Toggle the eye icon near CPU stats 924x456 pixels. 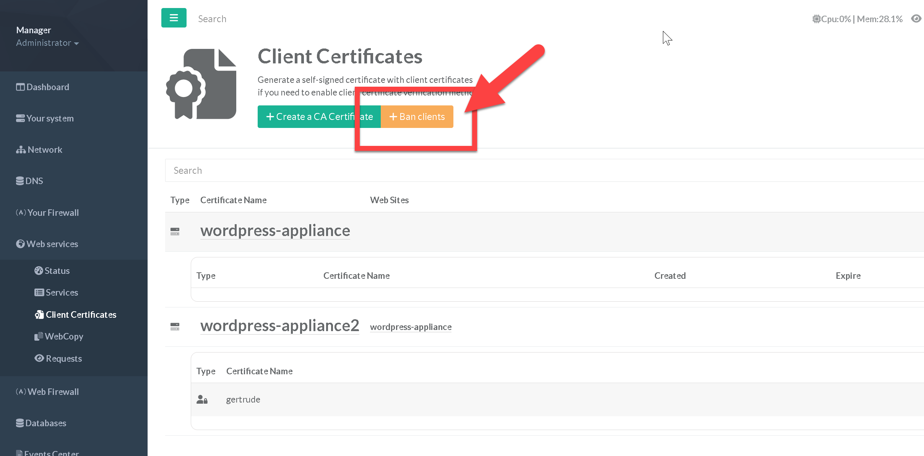click(916, 19)
